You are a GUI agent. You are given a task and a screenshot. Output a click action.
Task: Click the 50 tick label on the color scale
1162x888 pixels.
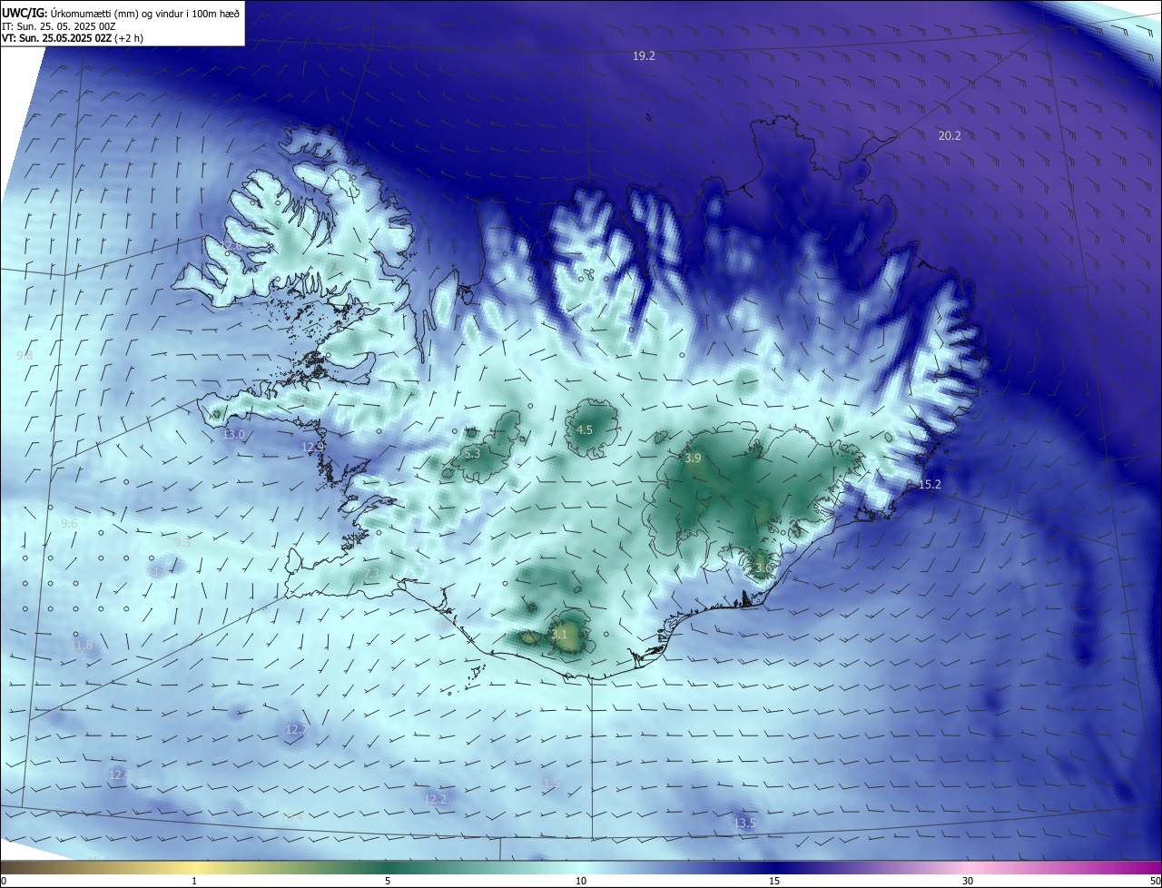pyautogui.click(x=1155, y=881)
